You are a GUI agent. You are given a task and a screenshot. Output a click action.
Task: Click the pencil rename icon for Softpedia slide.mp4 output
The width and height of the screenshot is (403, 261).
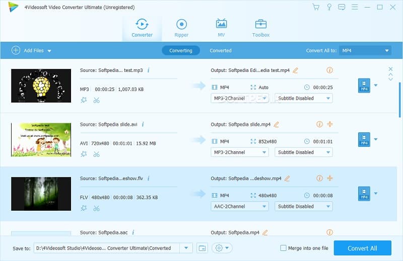276,124
